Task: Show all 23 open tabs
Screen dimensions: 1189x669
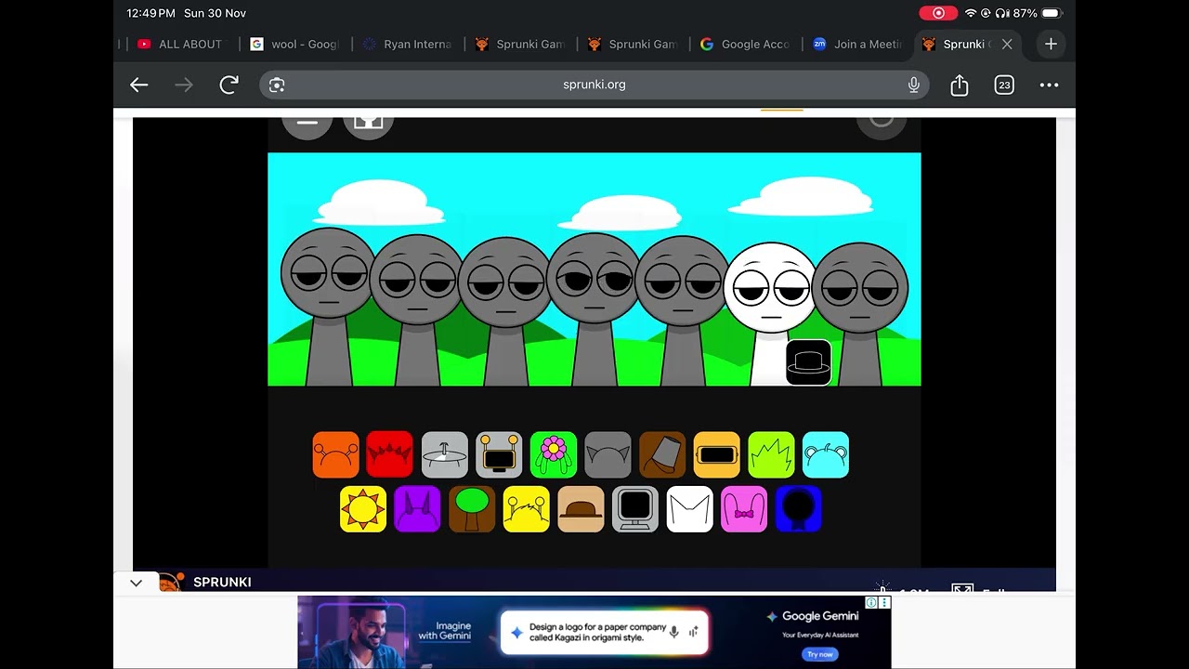Action: click(x=1004, y=85)
